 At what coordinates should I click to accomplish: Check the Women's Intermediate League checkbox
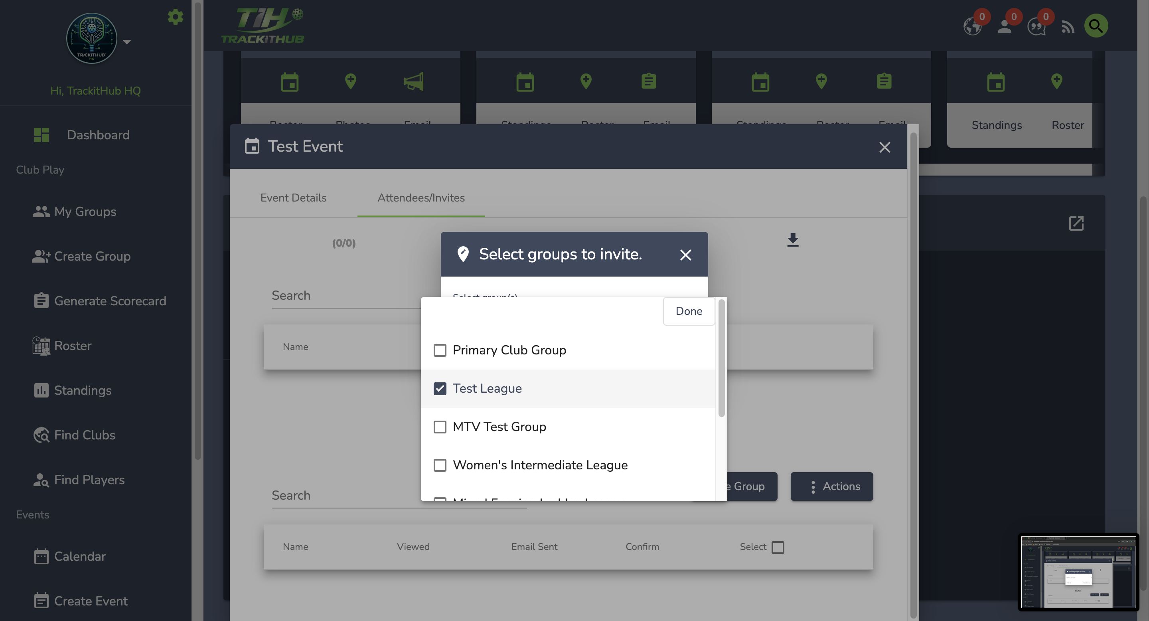click(440, 465)
